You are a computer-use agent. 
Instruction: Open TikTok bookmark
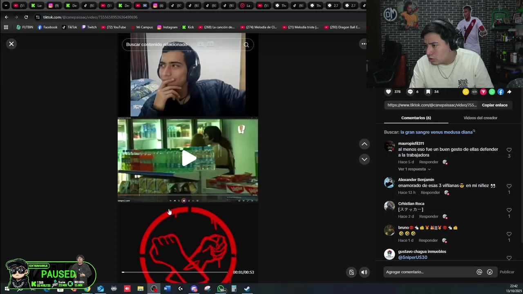coord(69,27)
